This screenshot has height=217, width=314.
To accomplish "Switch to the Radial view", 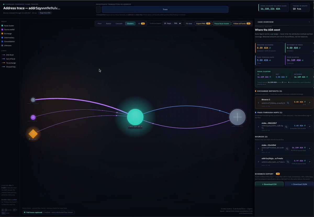I will pyautogui.click(x=109, y=24).
